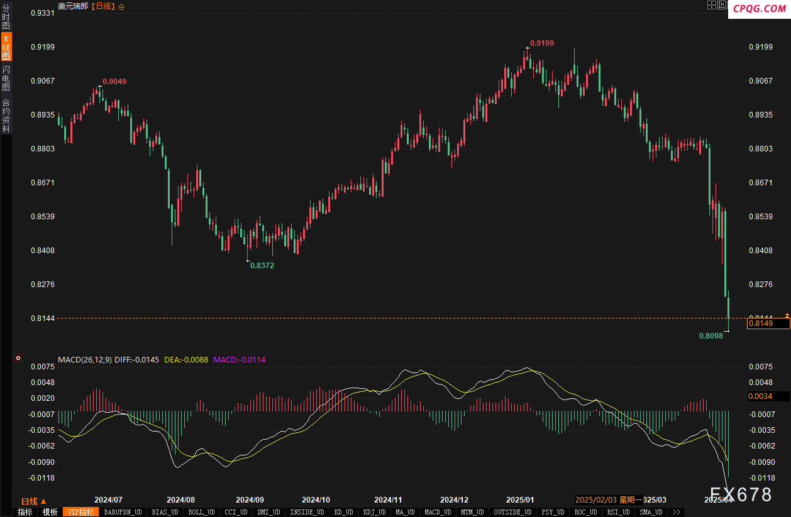Expand more indicators with the >> arrow
Image resolution: width=791 pixels, height=517 pixels.
pos(676,512)
